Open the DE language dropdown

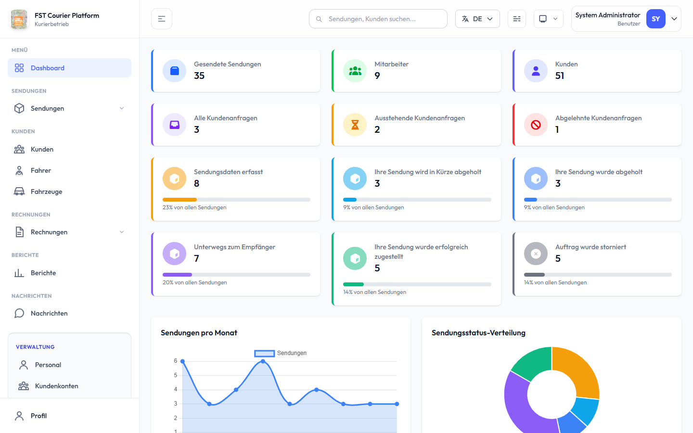[477, 19]
